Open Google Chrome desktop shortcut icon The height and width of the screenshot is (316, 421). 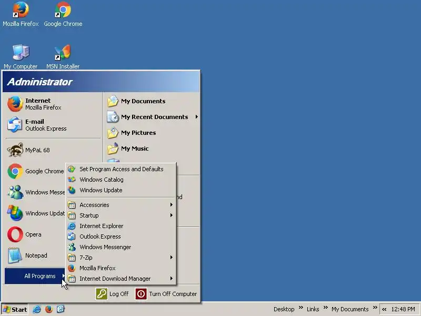(63, 9)
